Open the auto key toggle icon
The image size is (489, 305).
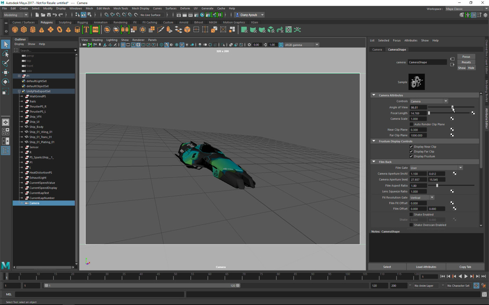[x=477, y=285]
